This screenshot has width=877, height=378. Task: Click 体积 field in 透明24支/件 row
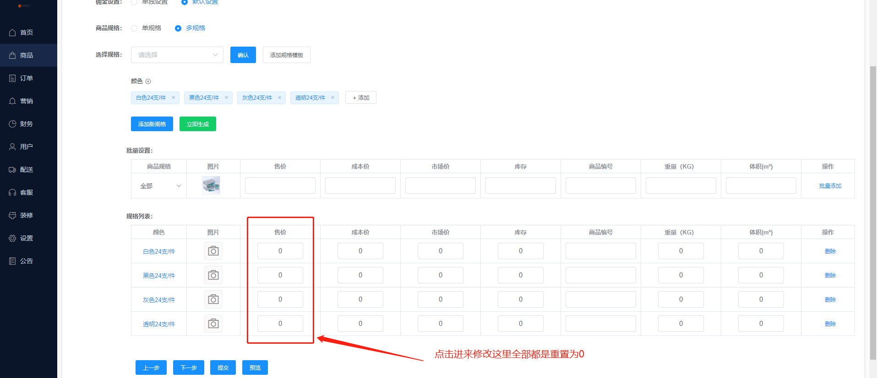761,324
